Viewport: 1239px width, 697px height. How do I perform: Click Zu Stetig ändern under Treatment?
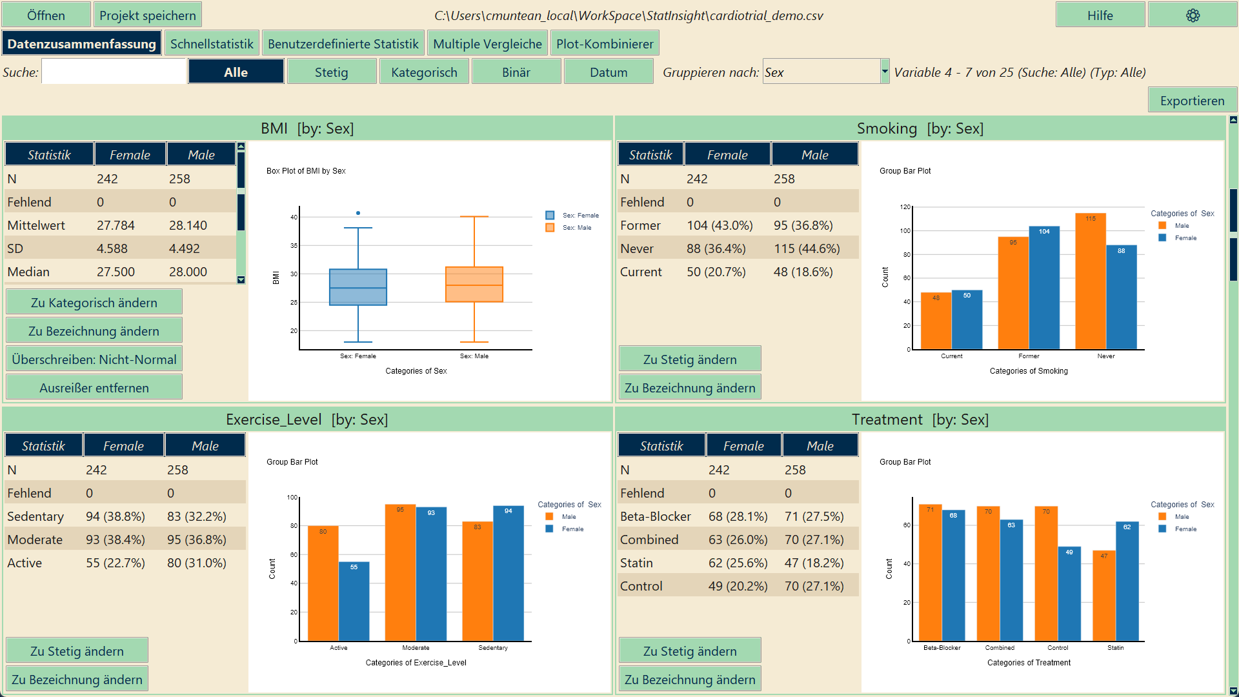tap(690, 651)
